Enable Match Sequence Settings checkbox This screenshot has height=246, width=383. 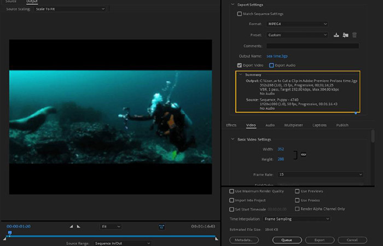pos(240,14)
